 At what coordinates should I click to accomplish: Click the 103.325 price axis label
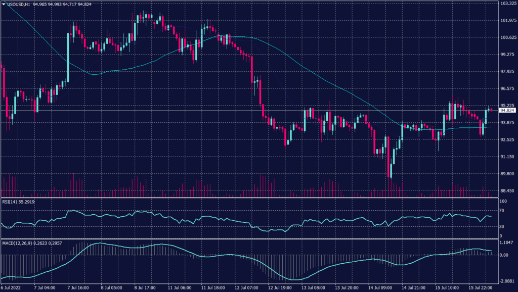point(508,3)
